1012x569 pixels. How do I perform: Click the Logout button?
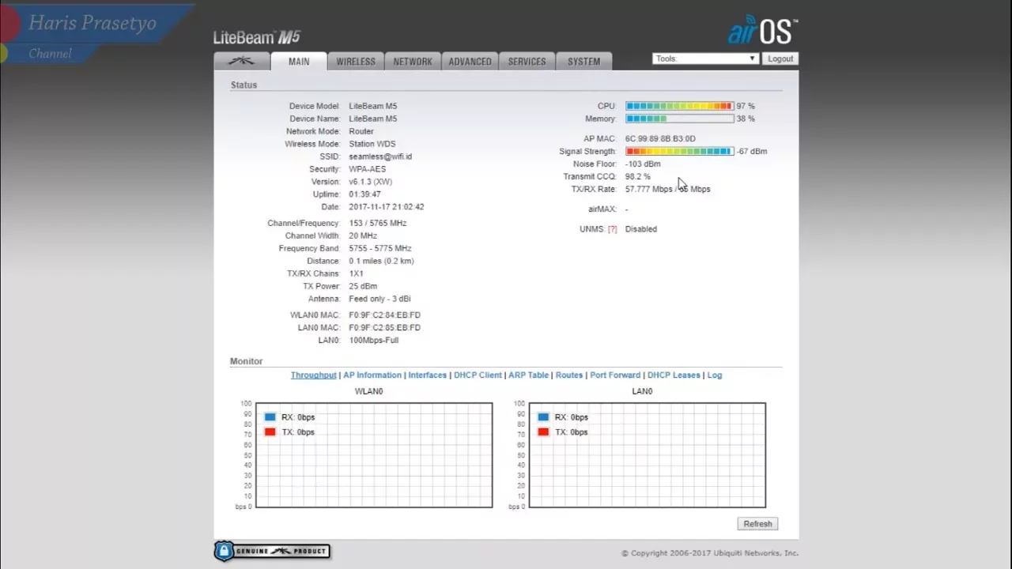[780, 58]
